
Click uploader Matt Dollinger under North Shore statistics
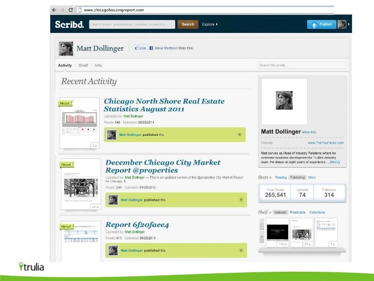[x=134, y=116]
